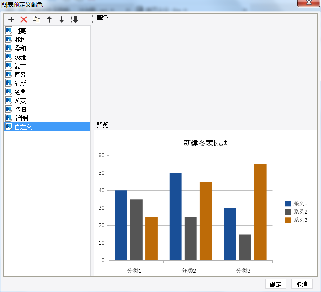Select the 复古 color scheme
The height and width of the screenshot is (292, 321).
48,66
